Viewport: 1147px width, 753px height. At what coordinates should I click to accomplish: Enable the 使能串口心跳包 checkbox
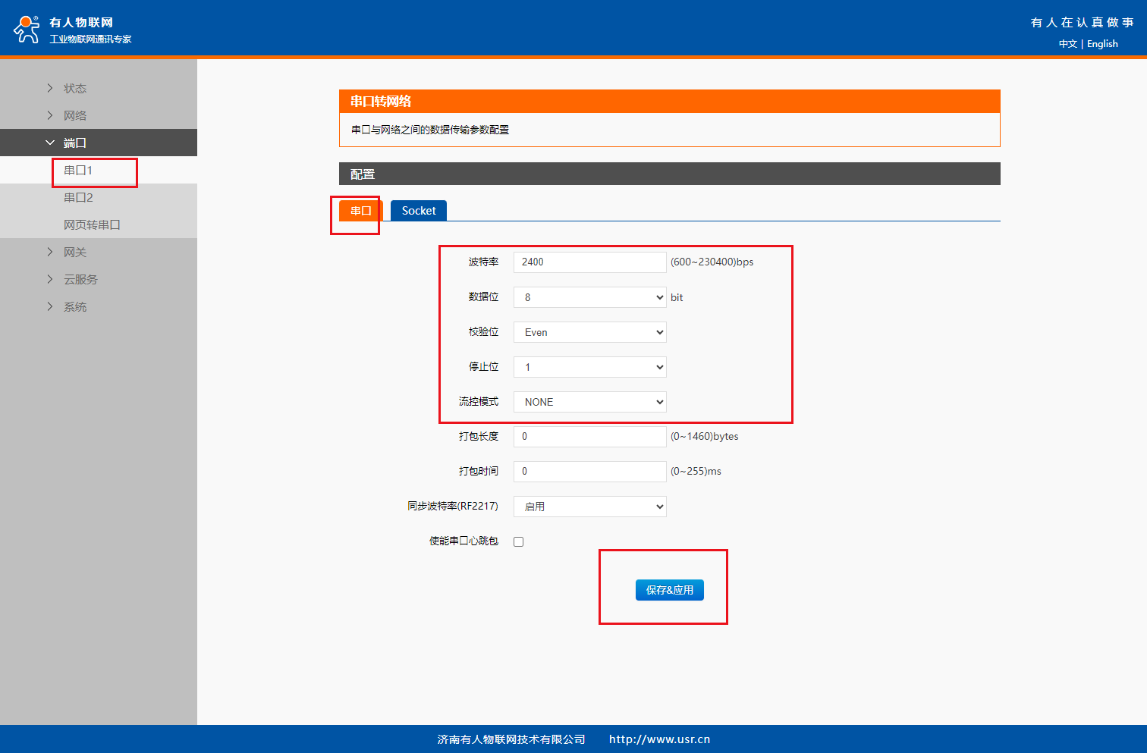(x=519, y=541)
